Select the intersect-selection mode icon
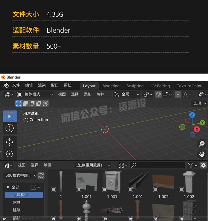The width and height of the screenshot is (208, 221). coord(45,103)
